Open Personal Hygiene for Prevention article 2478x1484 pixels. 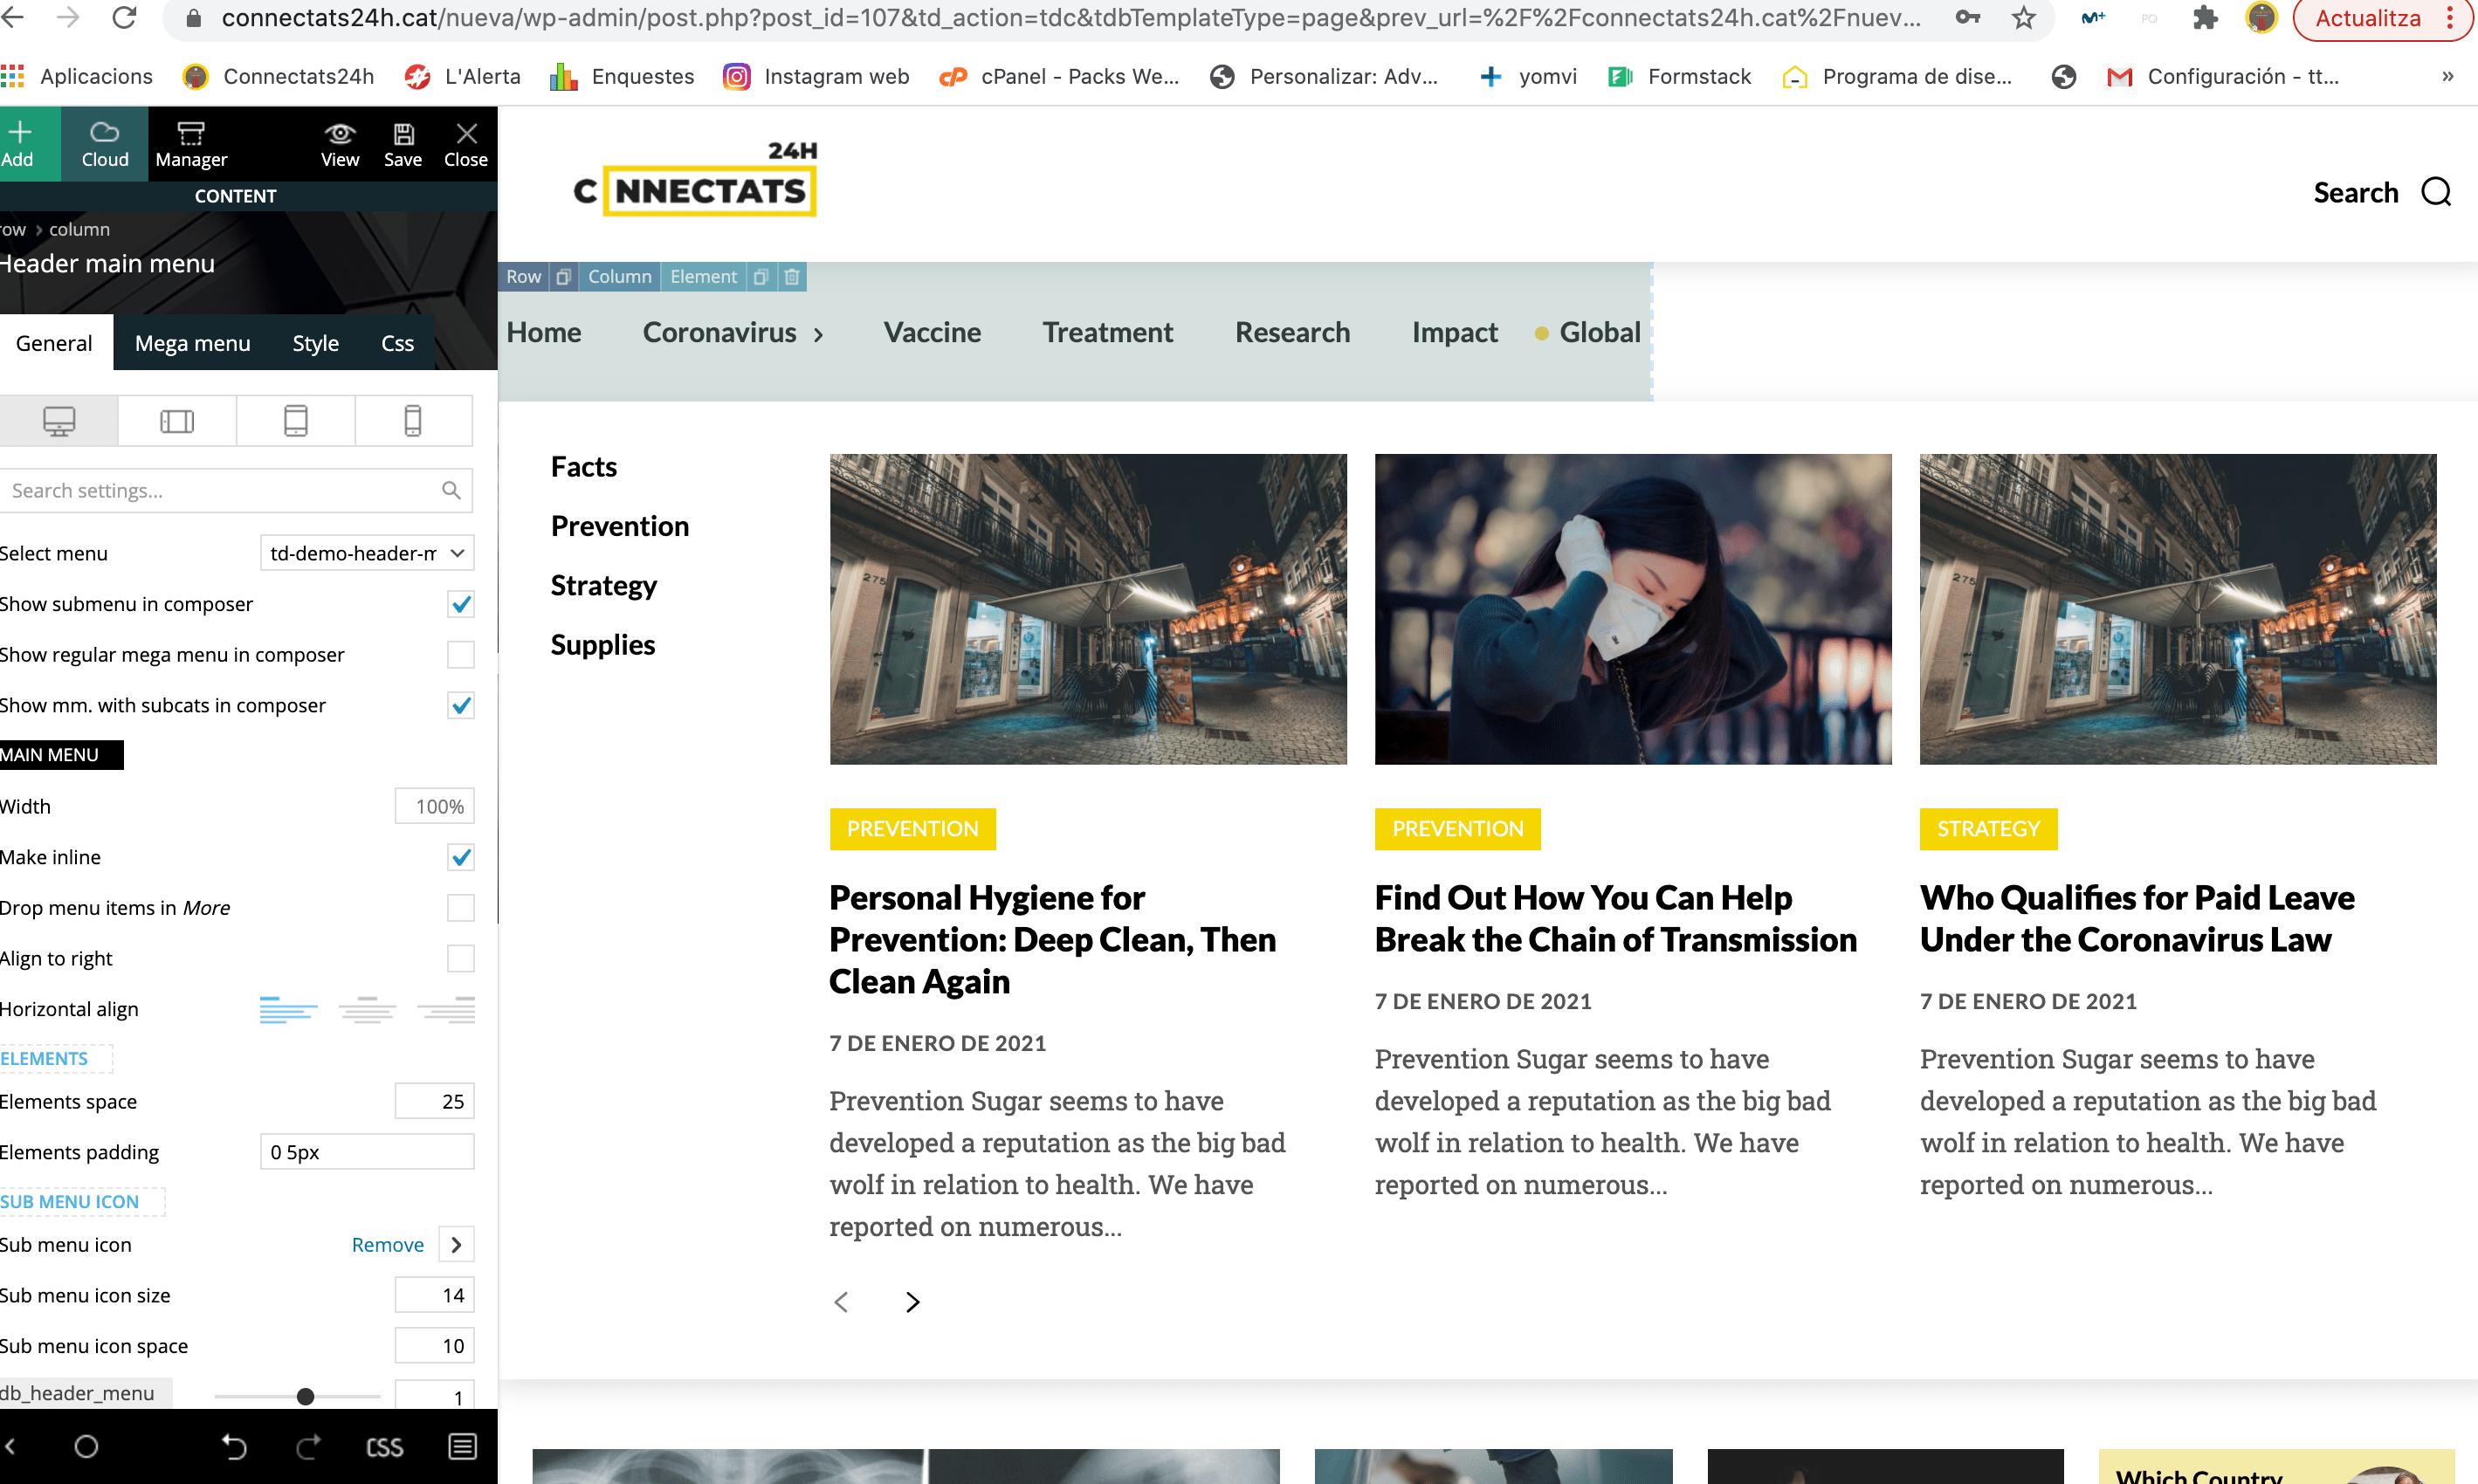click(x=1052, y=940)
